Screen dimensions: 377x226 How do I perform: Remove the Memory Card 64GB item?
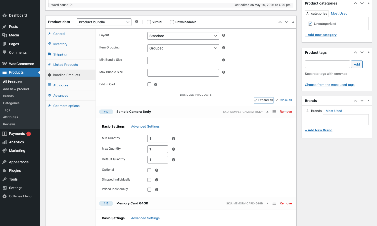coord(286,203)
